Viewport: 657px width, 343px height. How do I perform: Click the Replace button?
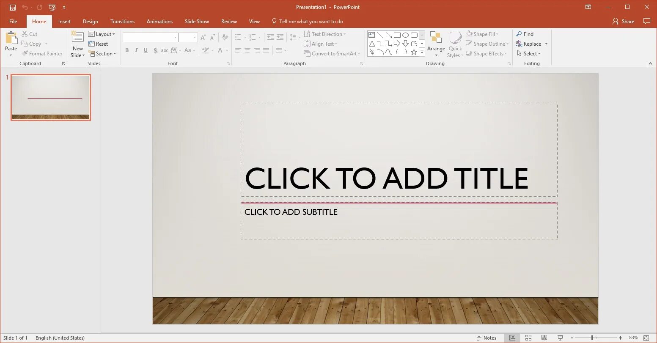click(528, 44)
